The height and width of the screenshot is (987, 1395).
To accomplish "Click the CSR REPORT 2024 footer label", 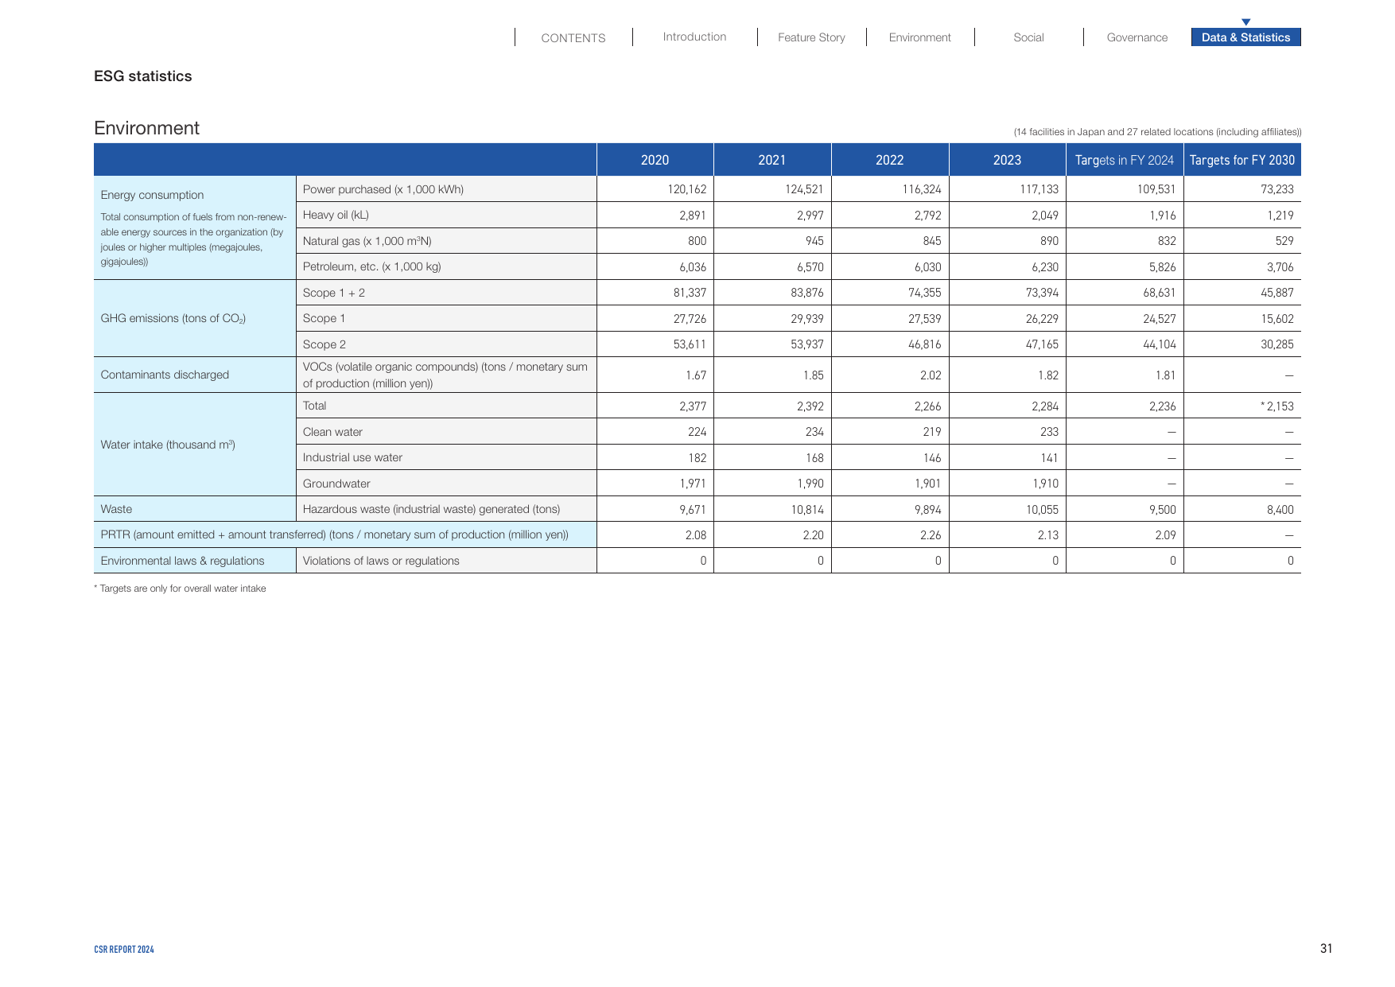I will [x=124, y=949].
